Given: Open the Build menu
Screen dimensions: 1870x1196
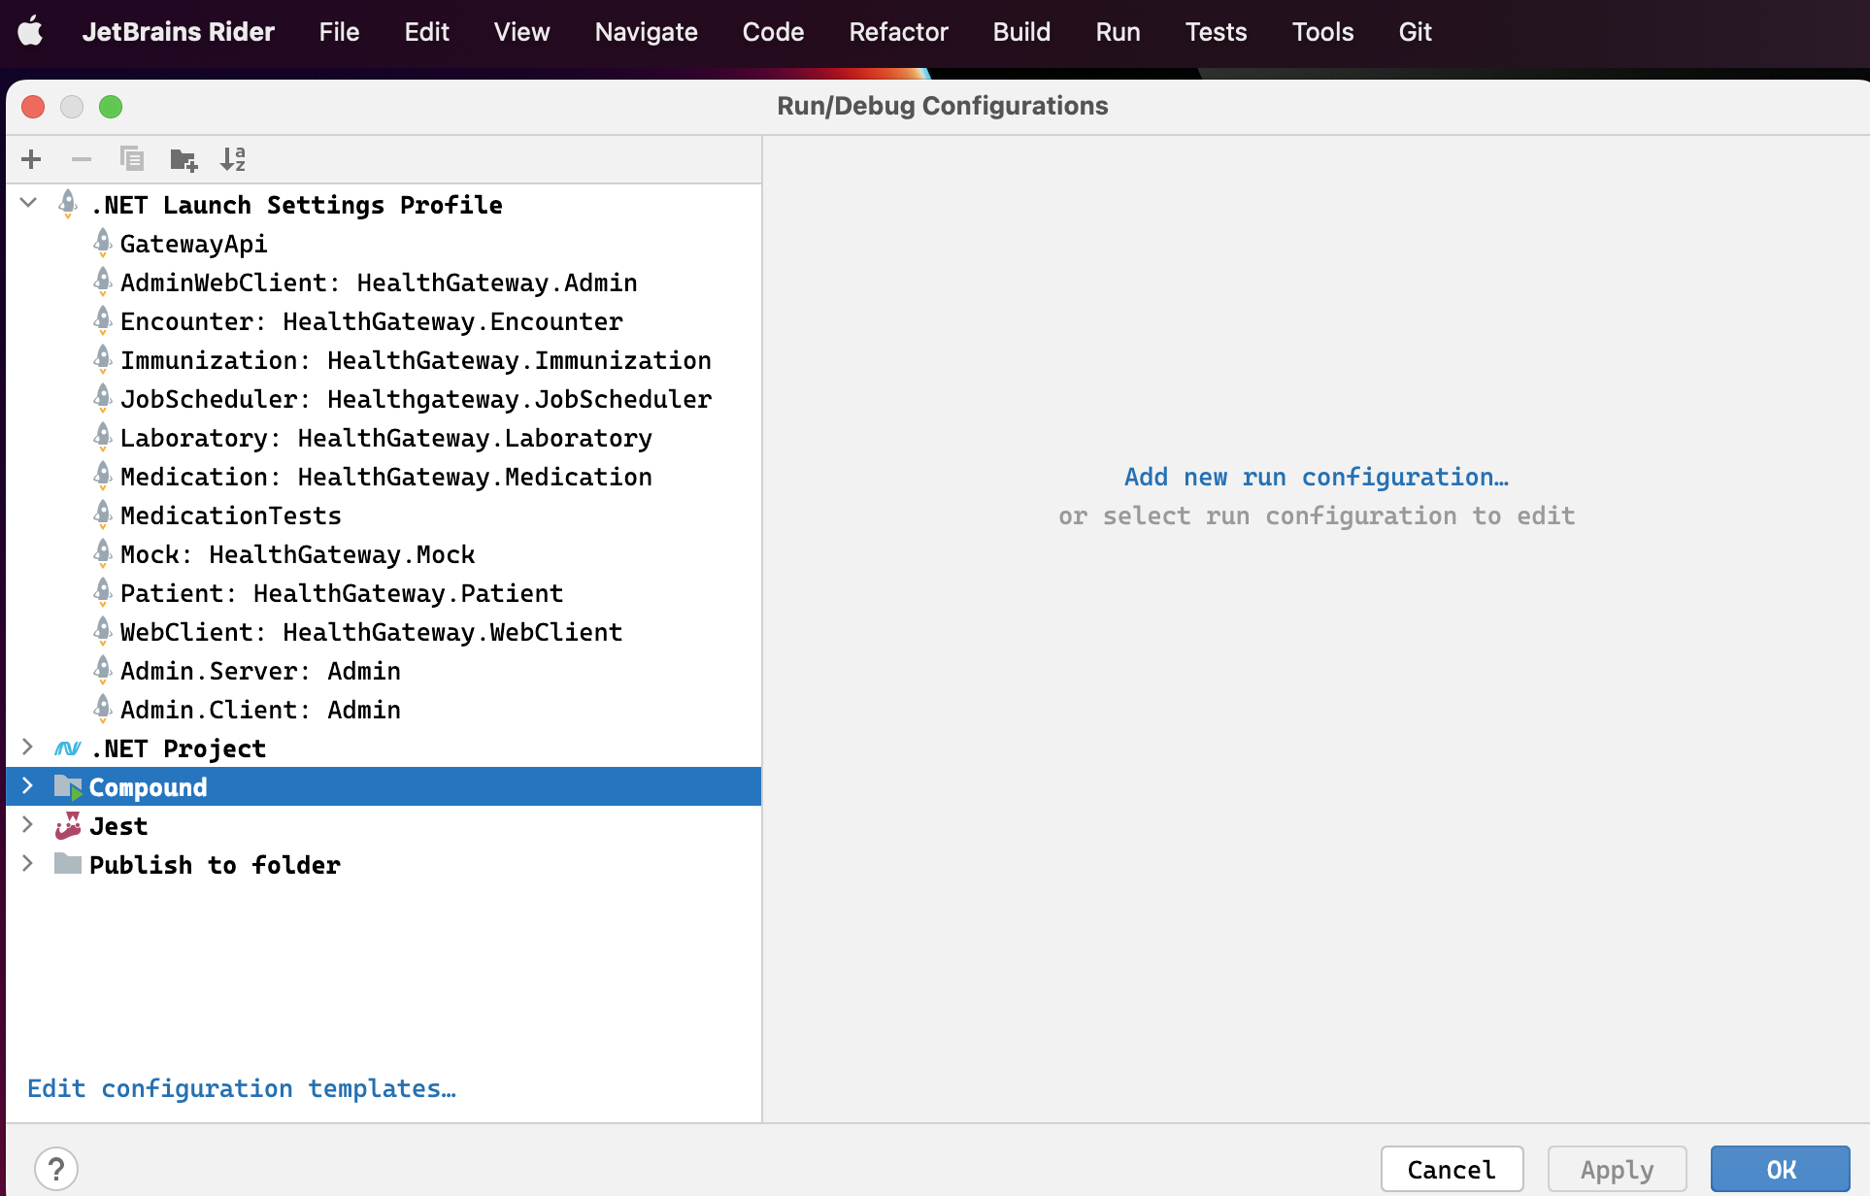Looking at the screenshot, I should [x=1021, y=32].
